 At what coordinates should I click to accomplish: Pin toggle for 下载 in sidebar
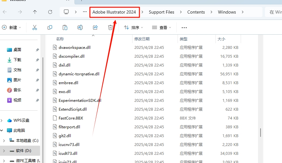pos(37,60)
